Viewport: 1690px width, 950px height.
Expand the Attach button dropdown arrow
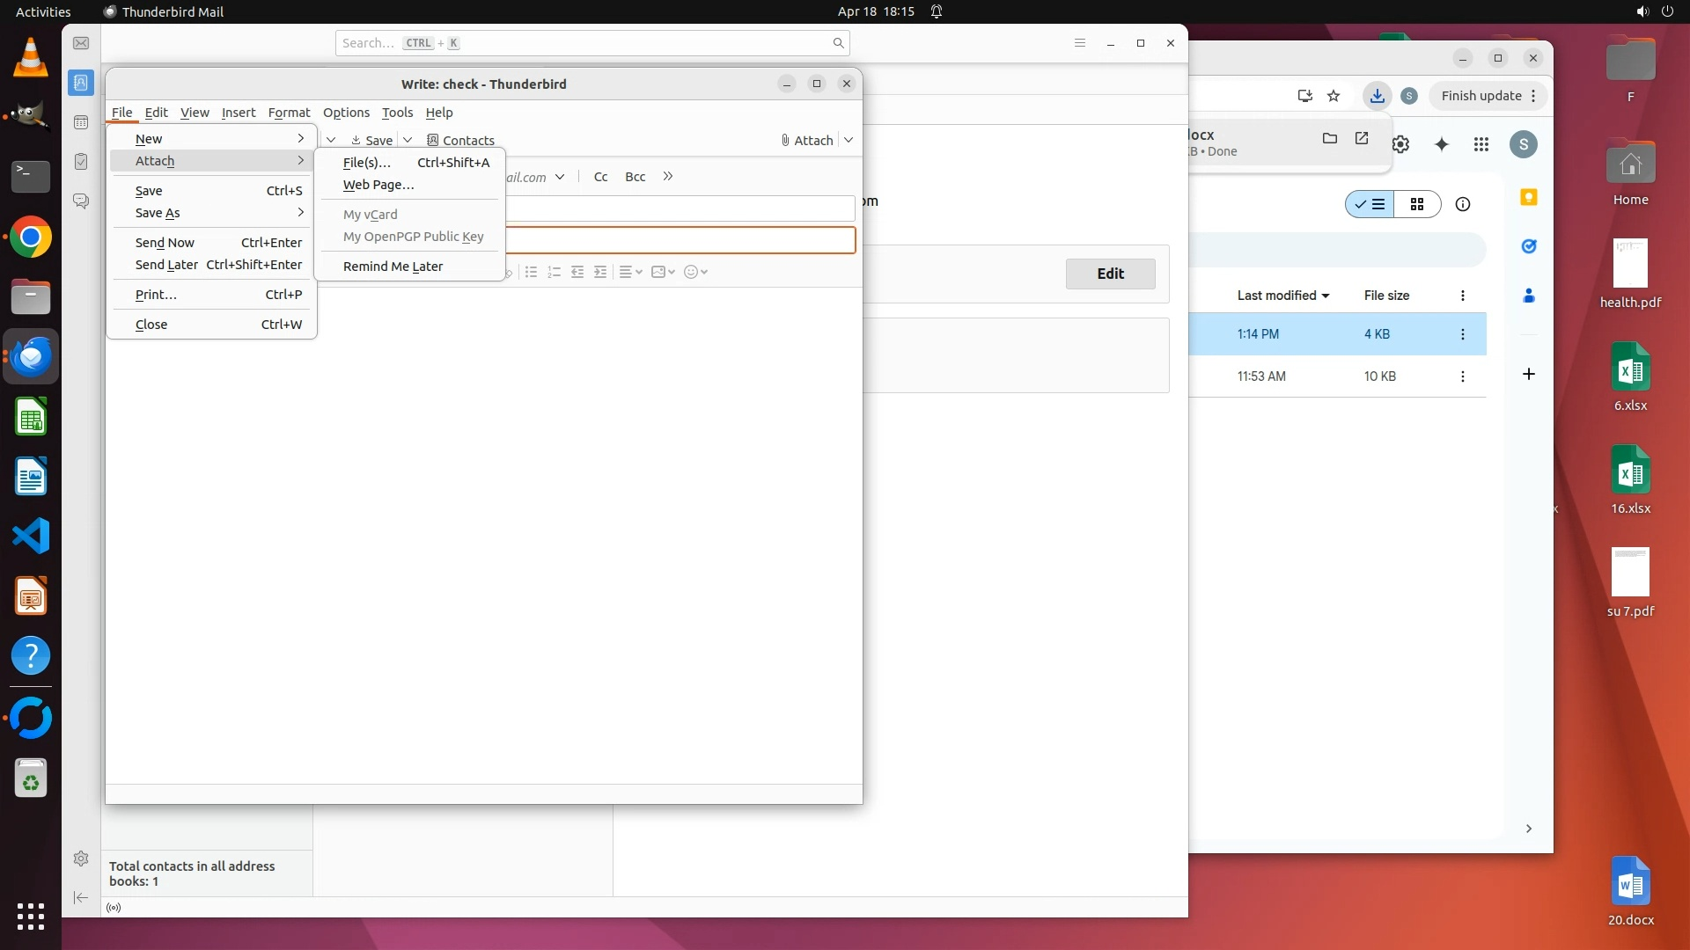pyautogui.click(x=849, y=140)
